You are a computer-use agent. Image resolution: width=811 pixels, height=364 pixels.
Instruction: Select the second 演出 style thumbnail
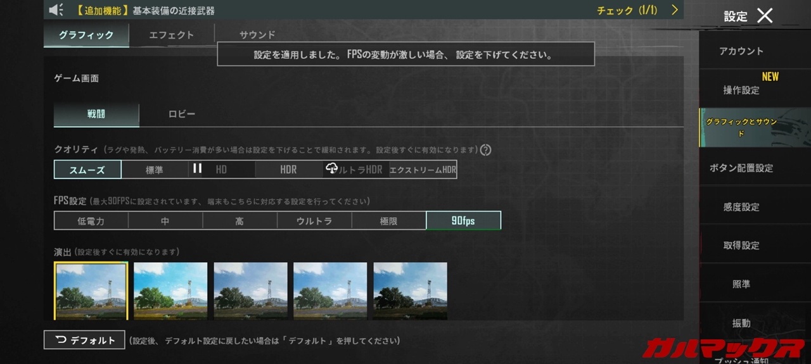[170, 291]
